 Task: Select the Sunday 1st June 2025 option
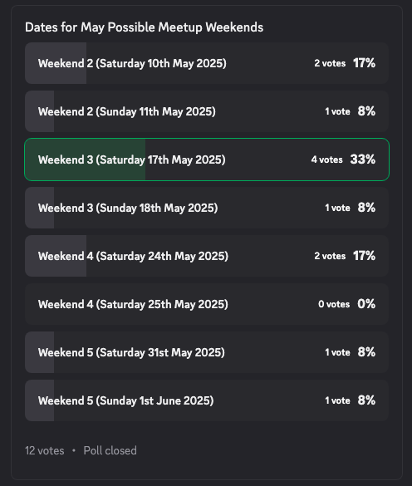coord(207,400)
